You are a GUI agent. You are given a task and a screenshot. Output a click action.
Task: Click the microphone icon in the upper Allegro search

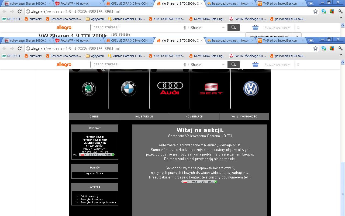[185, 28]
